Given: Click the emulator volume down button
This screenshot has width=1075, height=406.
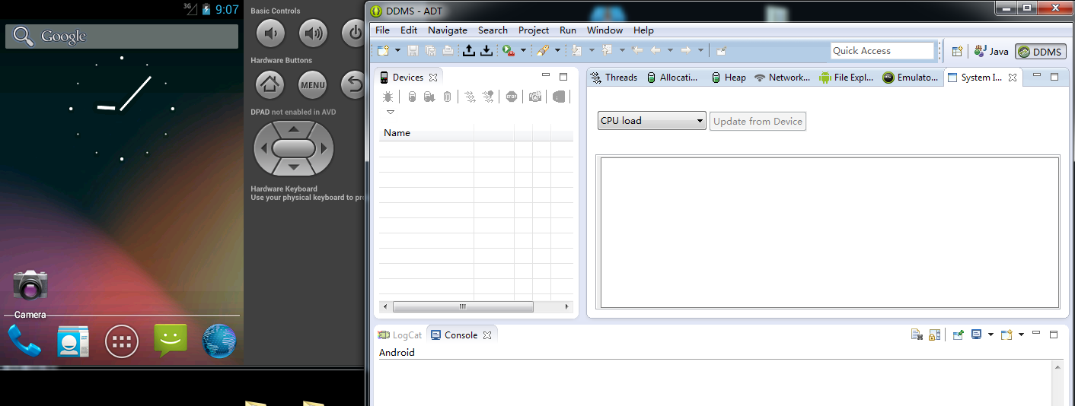Looking at the screenshot, I should (x=270, y=33).
